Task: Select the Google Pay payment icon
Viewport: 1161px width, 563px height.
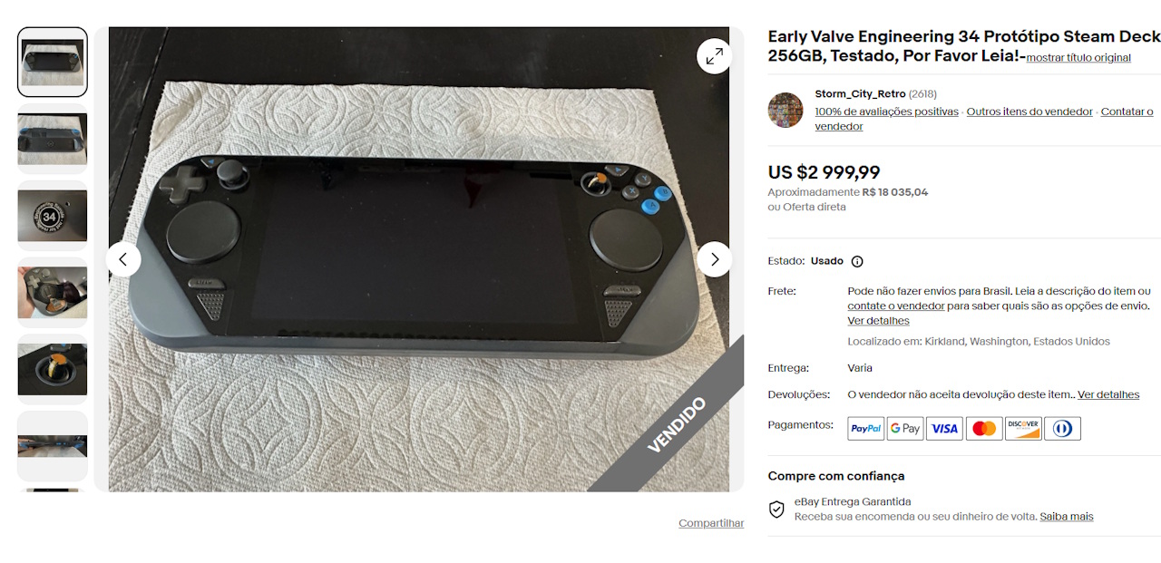Action: click(905, 429)
